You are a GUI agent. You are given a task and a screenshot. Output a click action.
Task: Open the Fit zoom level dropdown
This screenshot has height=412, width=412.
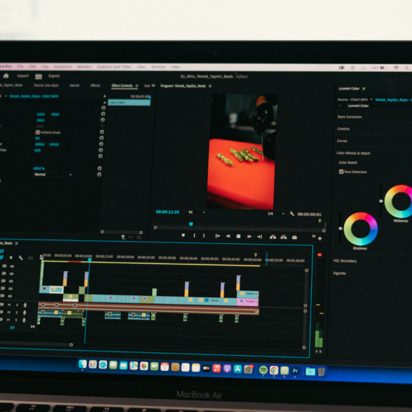click(196, 212)
